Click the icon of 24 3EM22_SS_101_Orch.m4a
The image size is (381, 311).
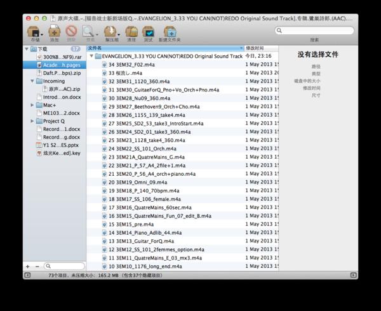[x=104, y=149]
